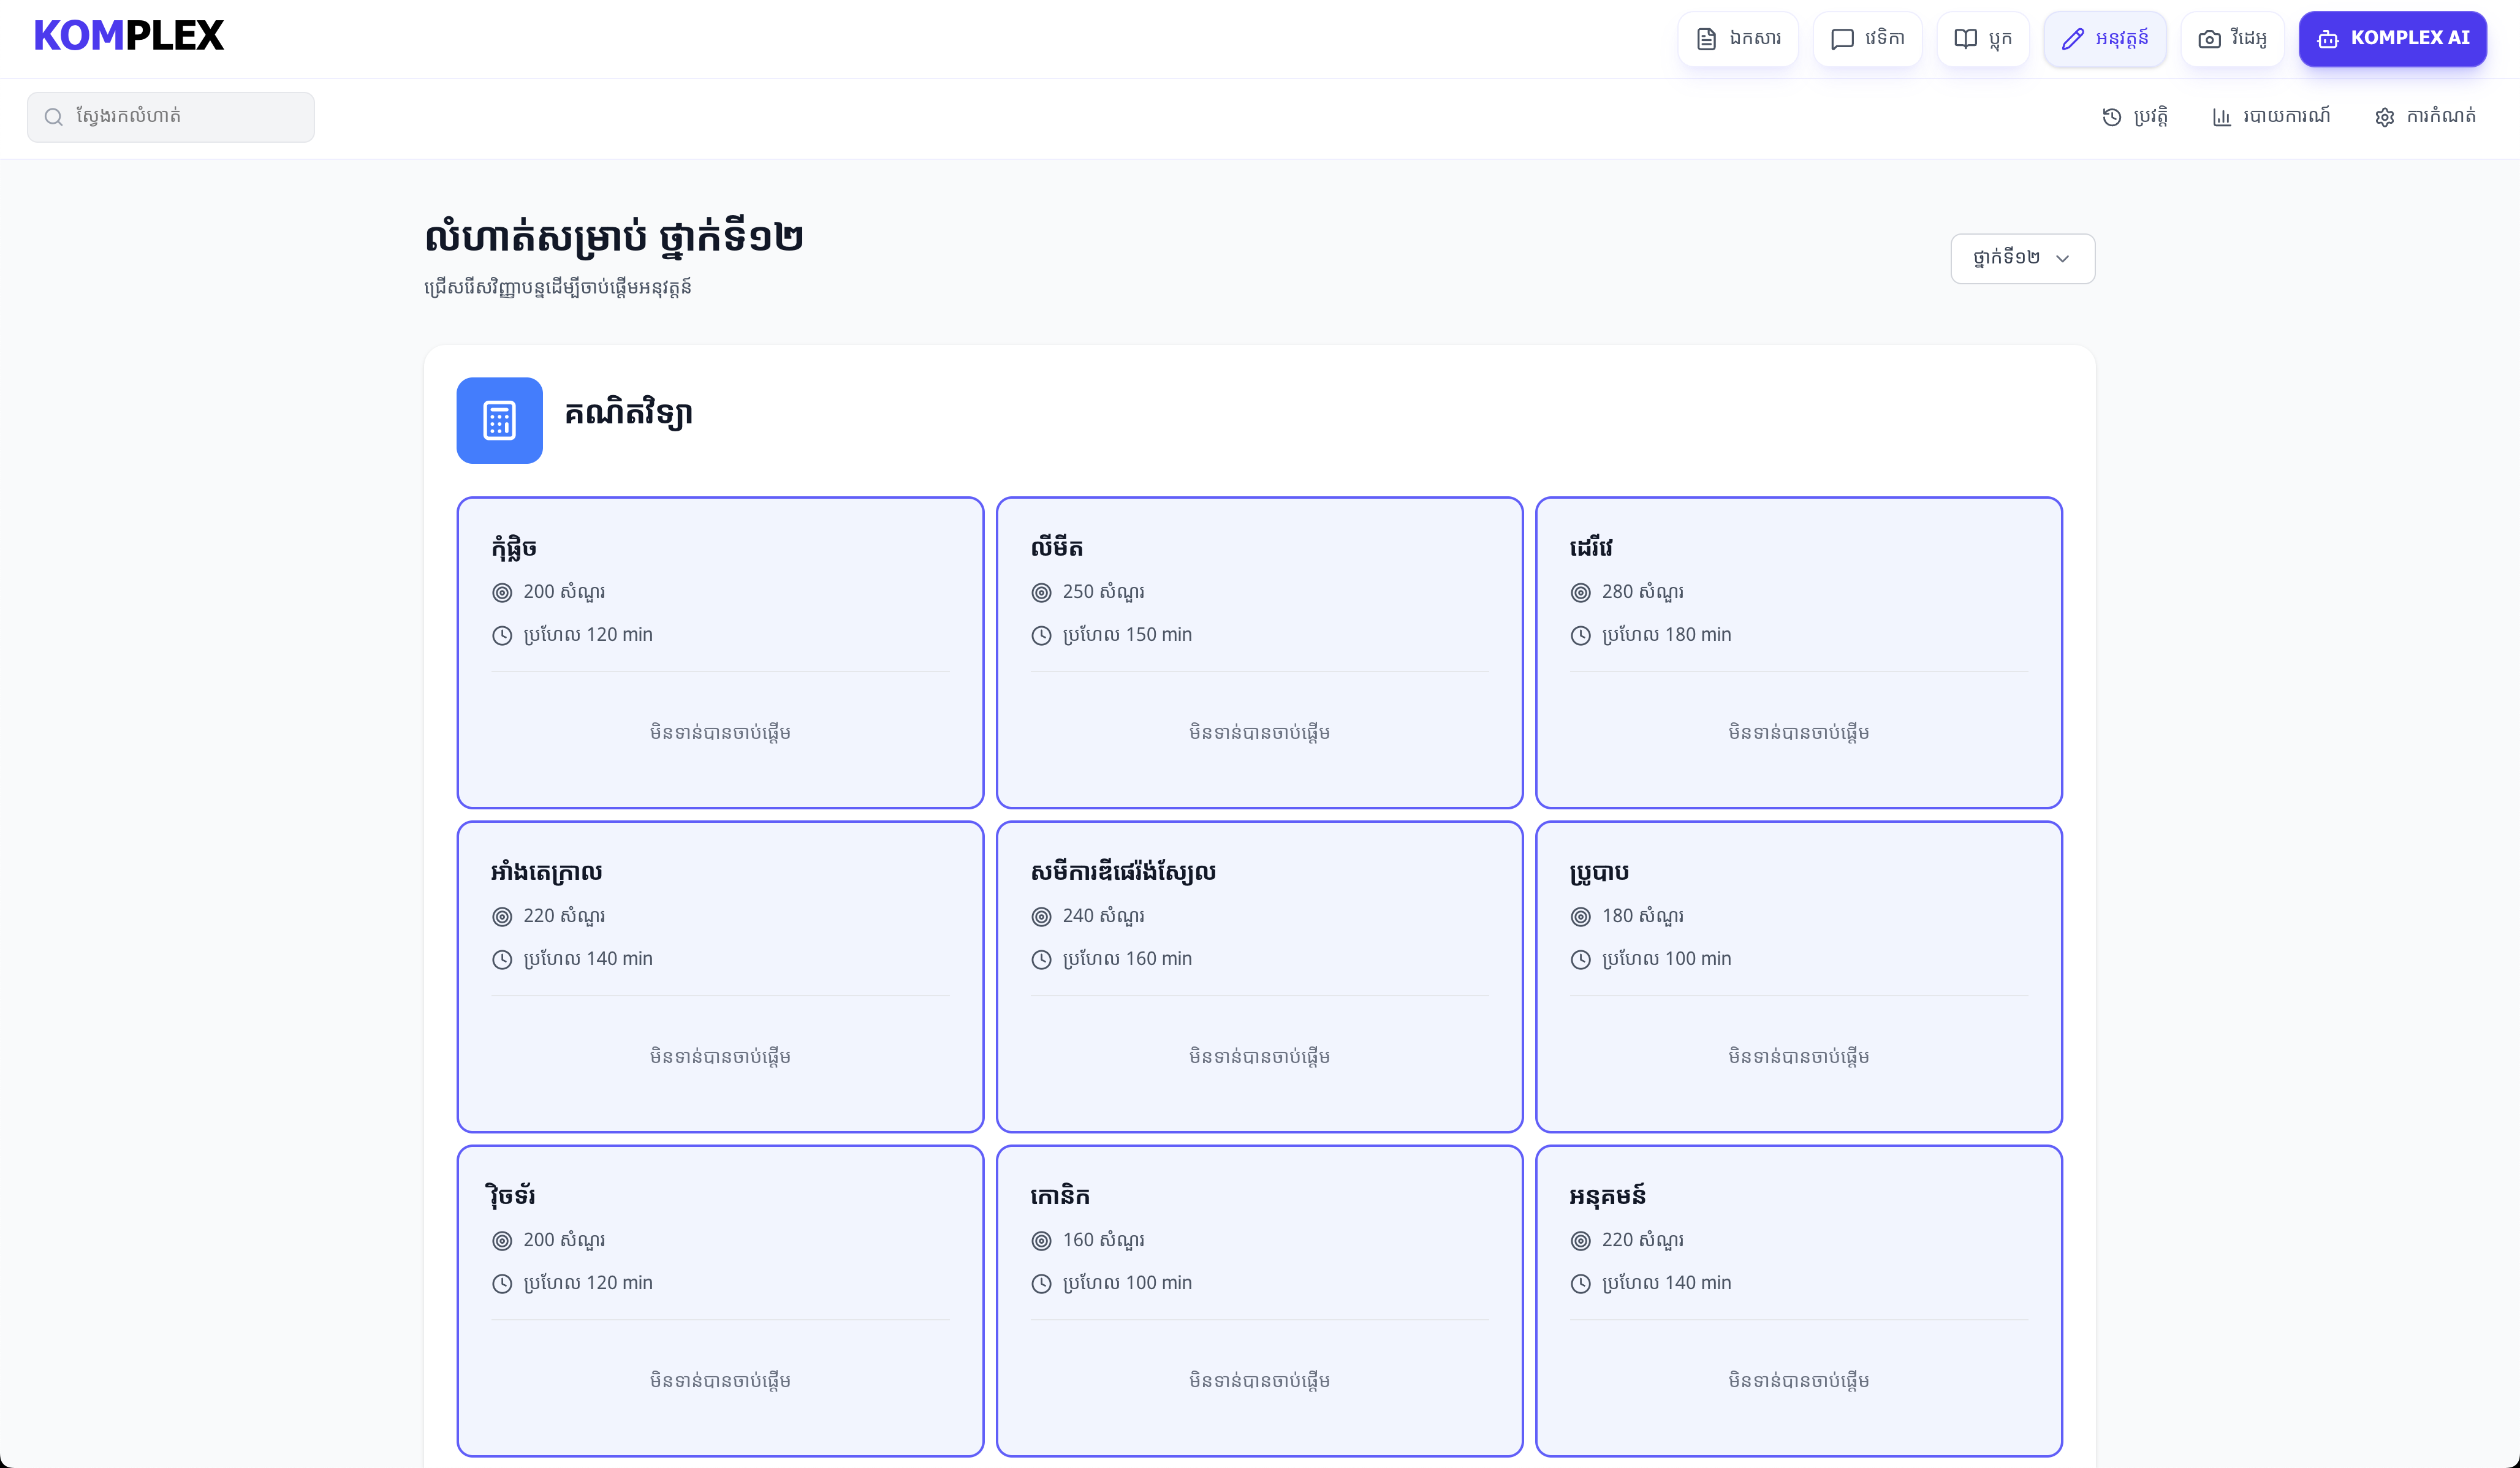The height and width of the screenshot is (1468, 2520).
Task: Click the KOMPLEX logo
Action: click(128, 36)
